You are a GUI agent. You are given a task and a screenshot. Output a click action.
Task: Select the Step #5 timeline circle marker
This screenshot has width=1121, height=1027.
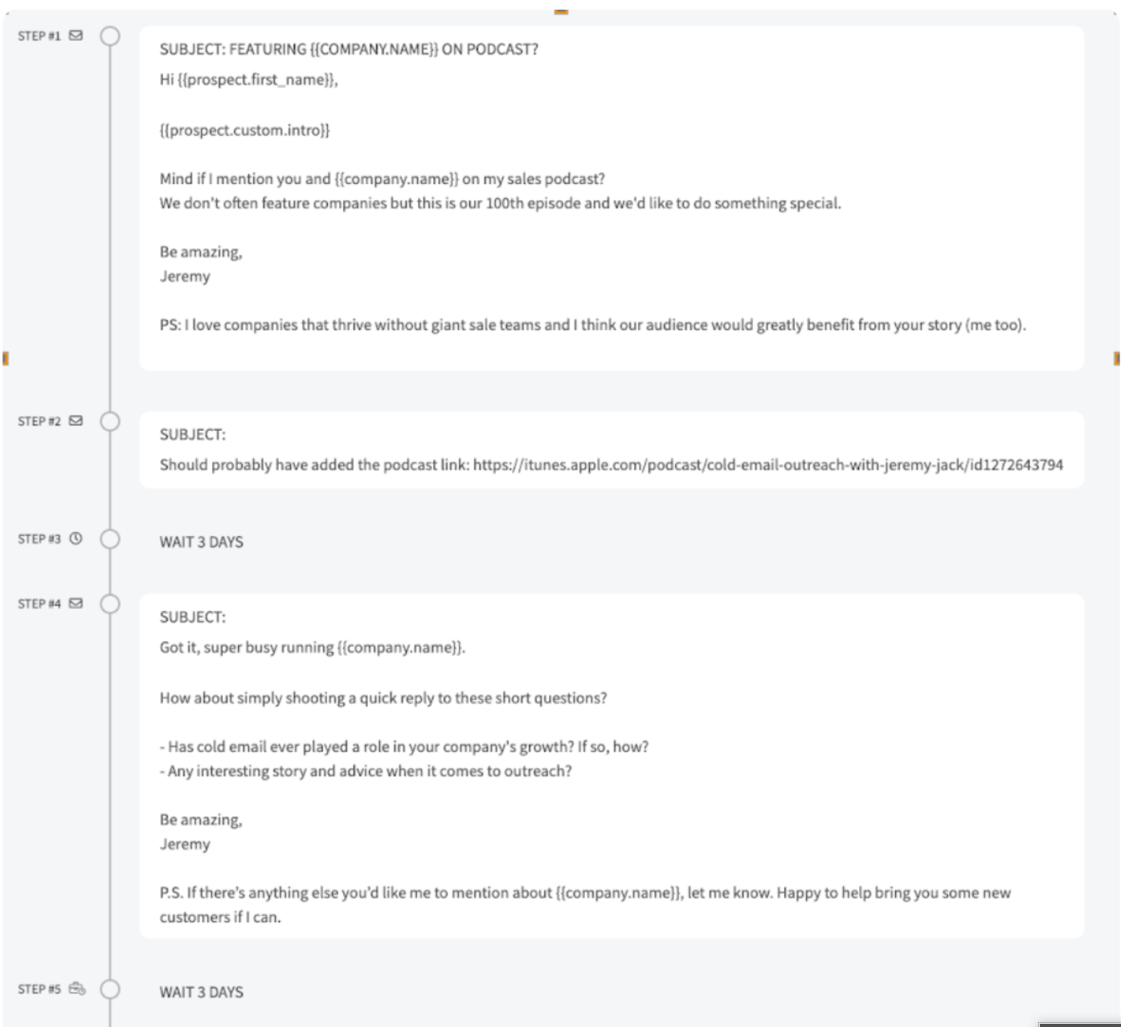[110, 989]
